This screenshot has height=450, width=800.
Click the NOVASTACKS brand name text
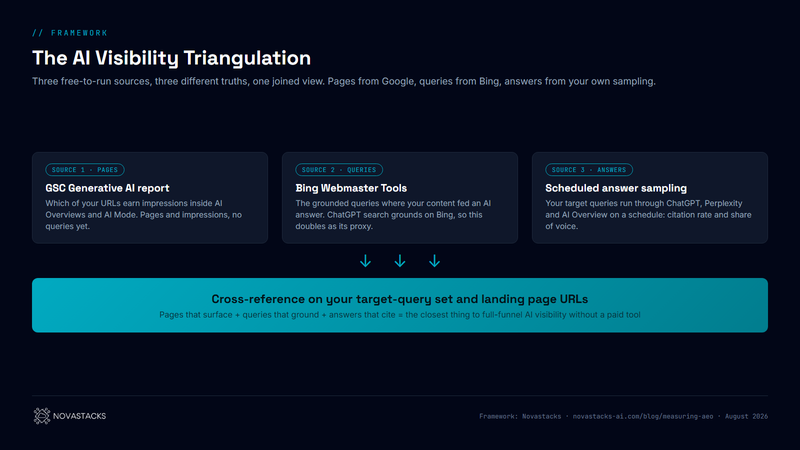point(79,416)
